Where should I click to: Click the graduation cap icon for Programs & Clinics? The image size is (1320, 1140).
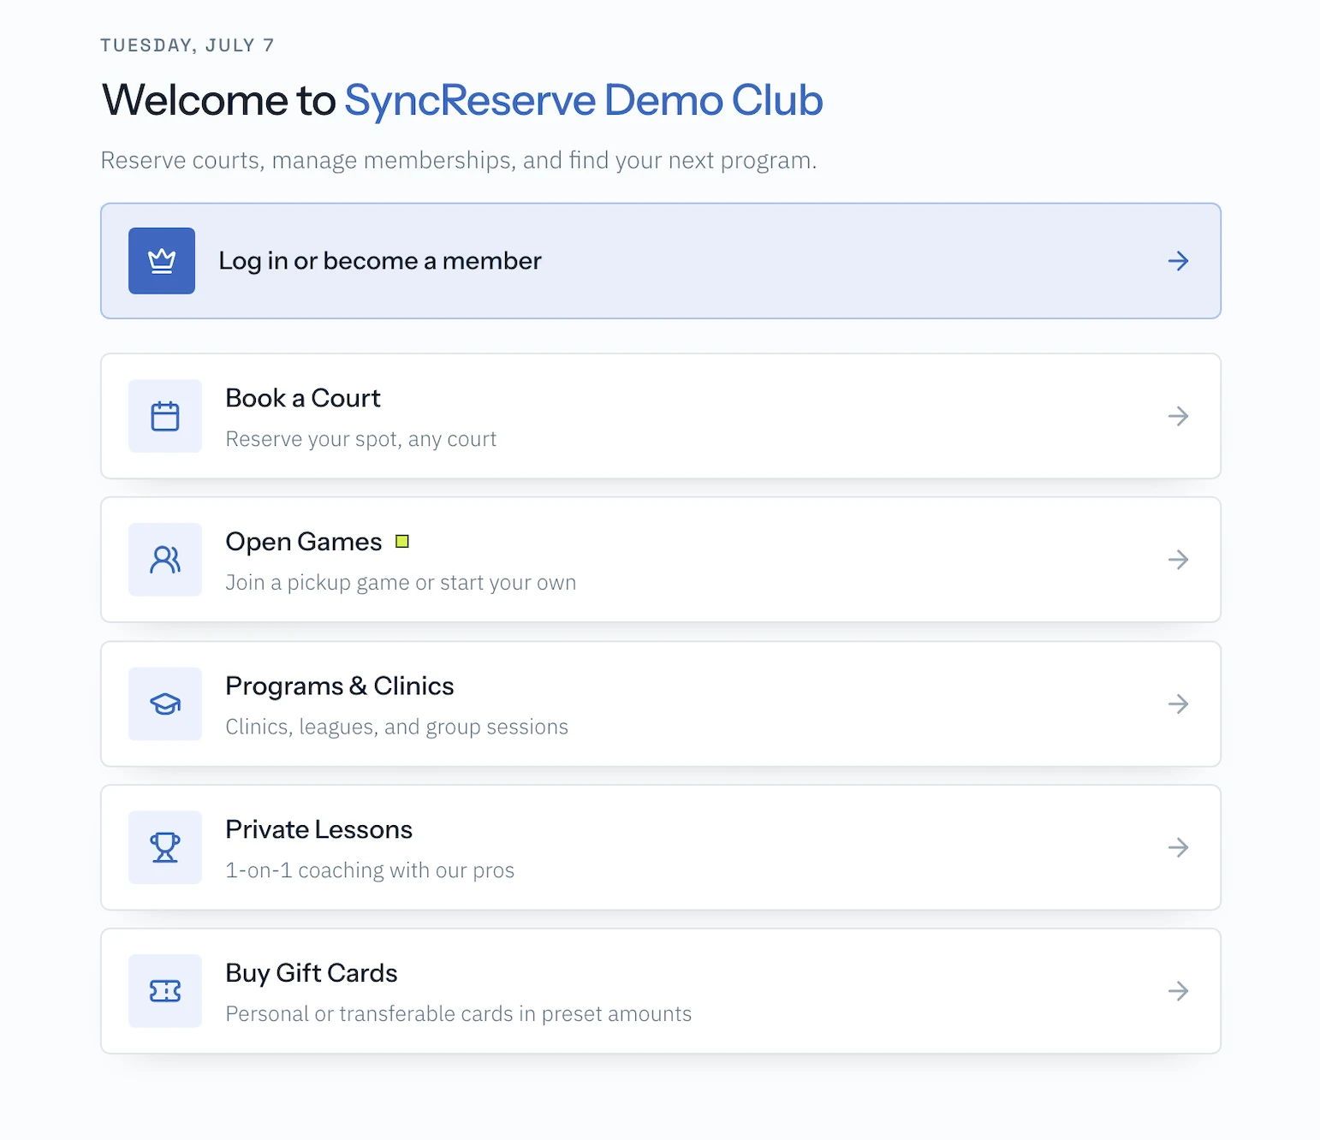tap(165, 704)
